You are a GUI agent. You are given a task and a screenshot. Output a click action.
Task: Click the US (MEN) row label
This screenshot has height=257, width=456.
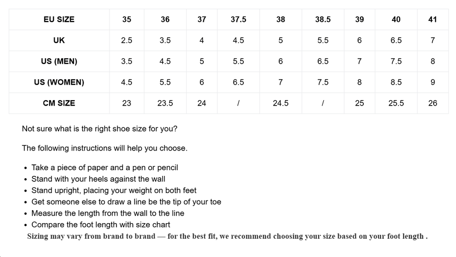pyautogui.click(x=59, y=61)
